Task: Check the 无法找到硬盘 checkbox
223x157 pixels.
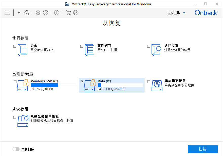Action: [x=149, y=82]
